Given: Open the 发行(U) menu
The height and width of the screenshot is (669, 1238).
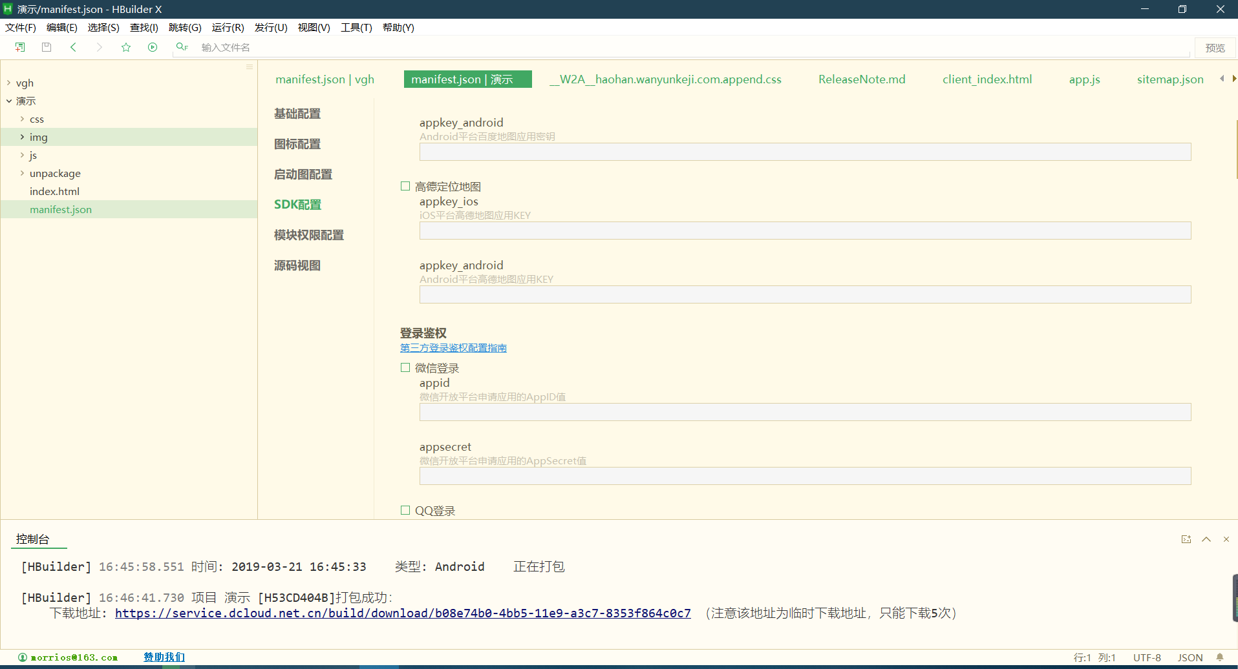Looking at the screenshot, I should [x=271, y=27].
